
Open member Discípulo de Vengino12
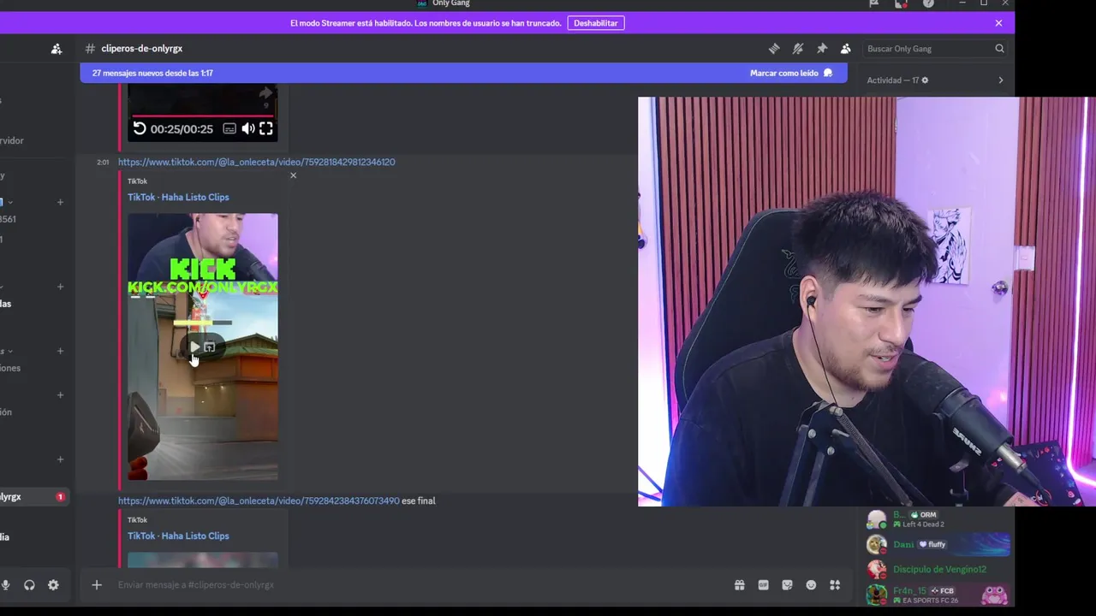coord(938,569)
